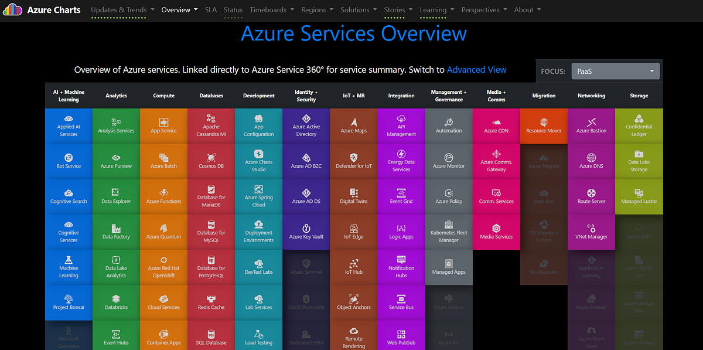Click the Compute column header

click(x=163, y=96)
